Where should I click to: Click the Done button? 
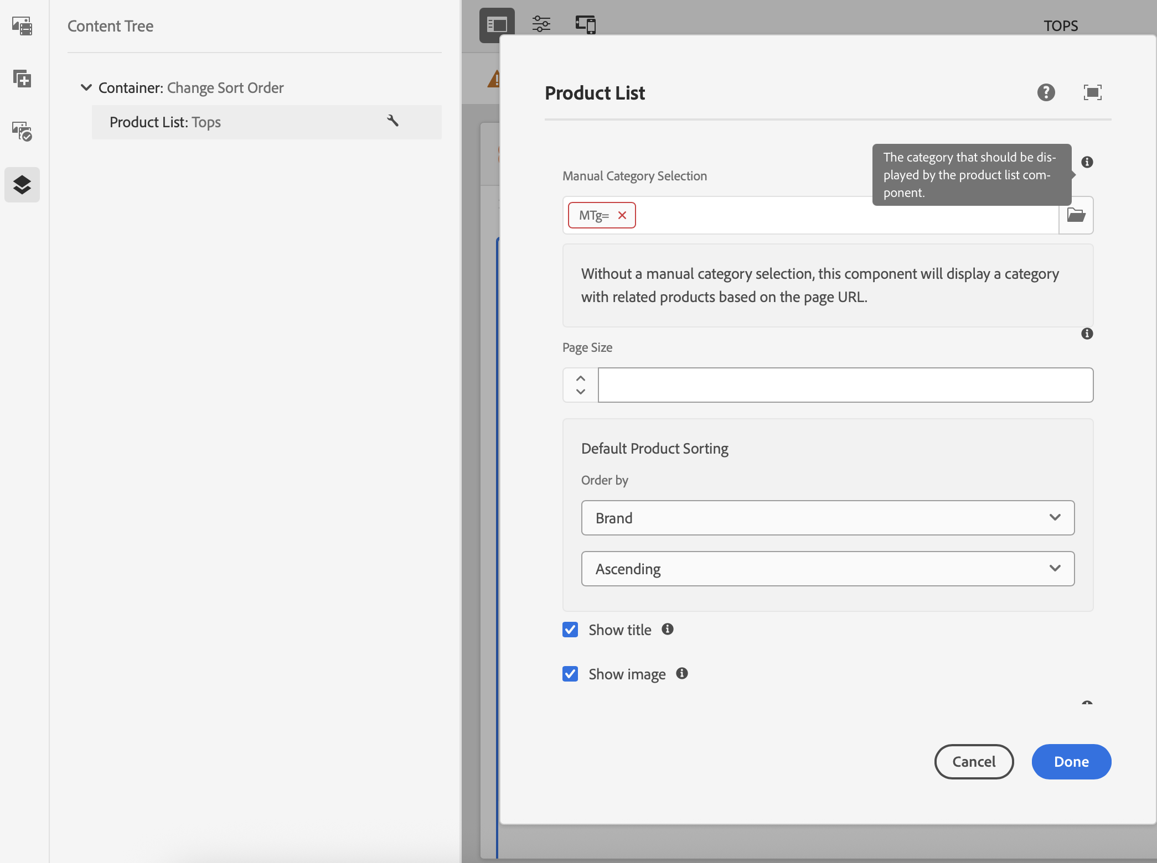pyautogui.click(x=1071, y=762)
